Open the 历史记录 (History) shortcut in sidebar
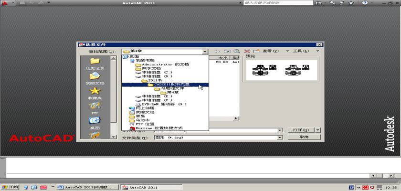The width and height of the screenshot is (401, 191). [95, 63]
